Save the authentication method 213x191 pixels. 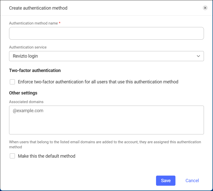pos(166,181)
